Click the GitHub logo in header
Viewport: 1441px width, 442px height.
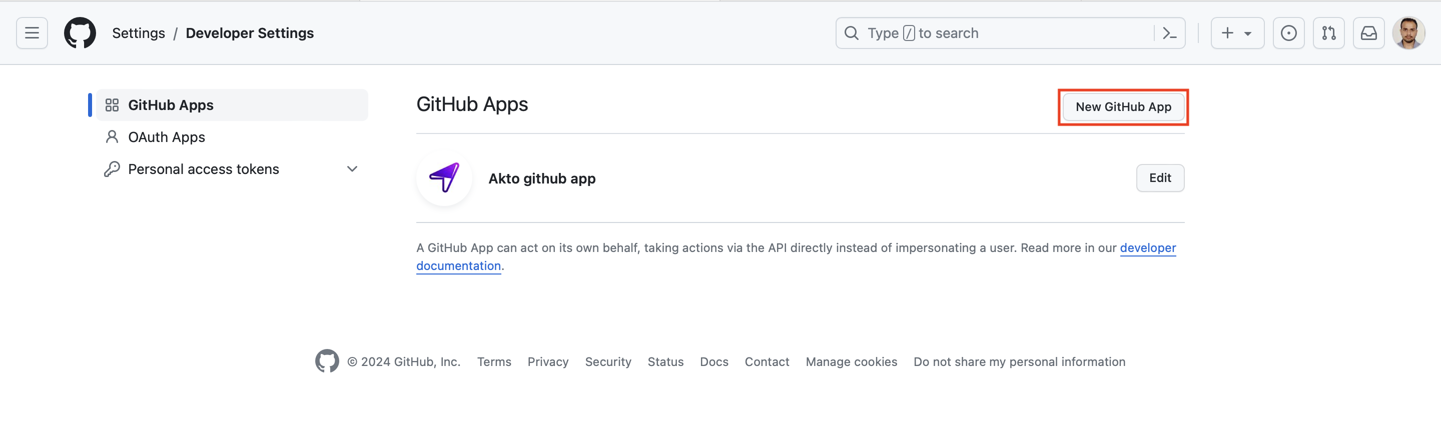coord(80,33)
